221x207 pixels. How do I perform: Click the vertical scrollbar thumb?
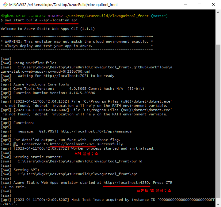click(x=218, y=122)
